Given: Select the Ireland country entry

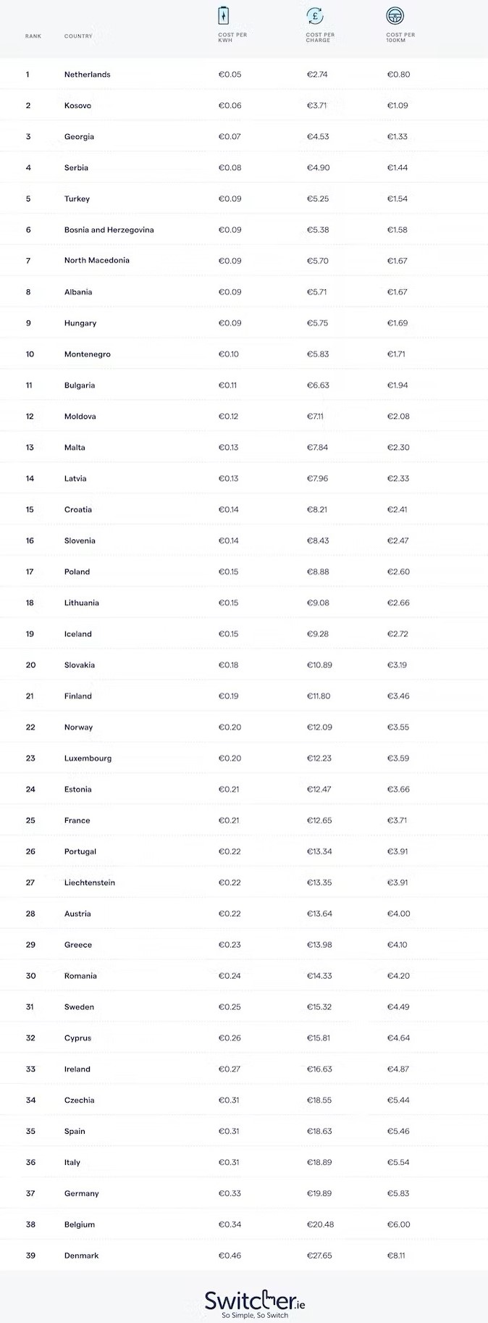Looking at the screenshot, I should tap(77, 1069).
